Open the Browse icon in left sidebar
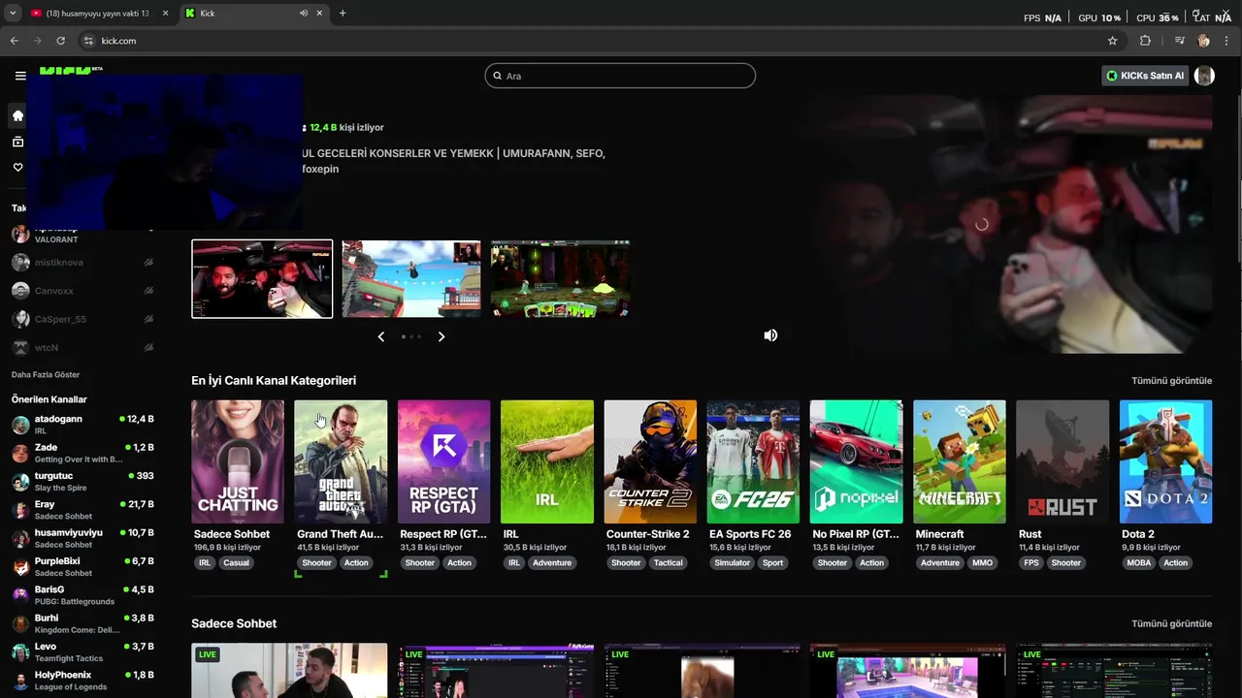Image resolution: width=1242 pixels, height=698 pixels. pos(17,142)
